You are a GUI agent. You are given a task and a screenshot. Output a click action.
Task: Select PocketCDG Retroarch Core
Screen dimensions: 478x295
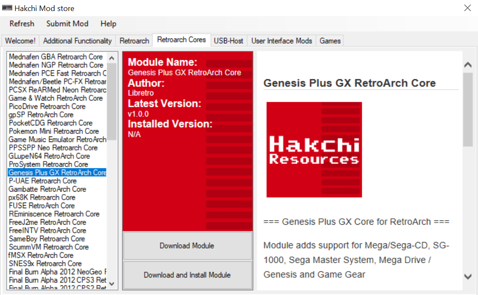coord(57,123)
